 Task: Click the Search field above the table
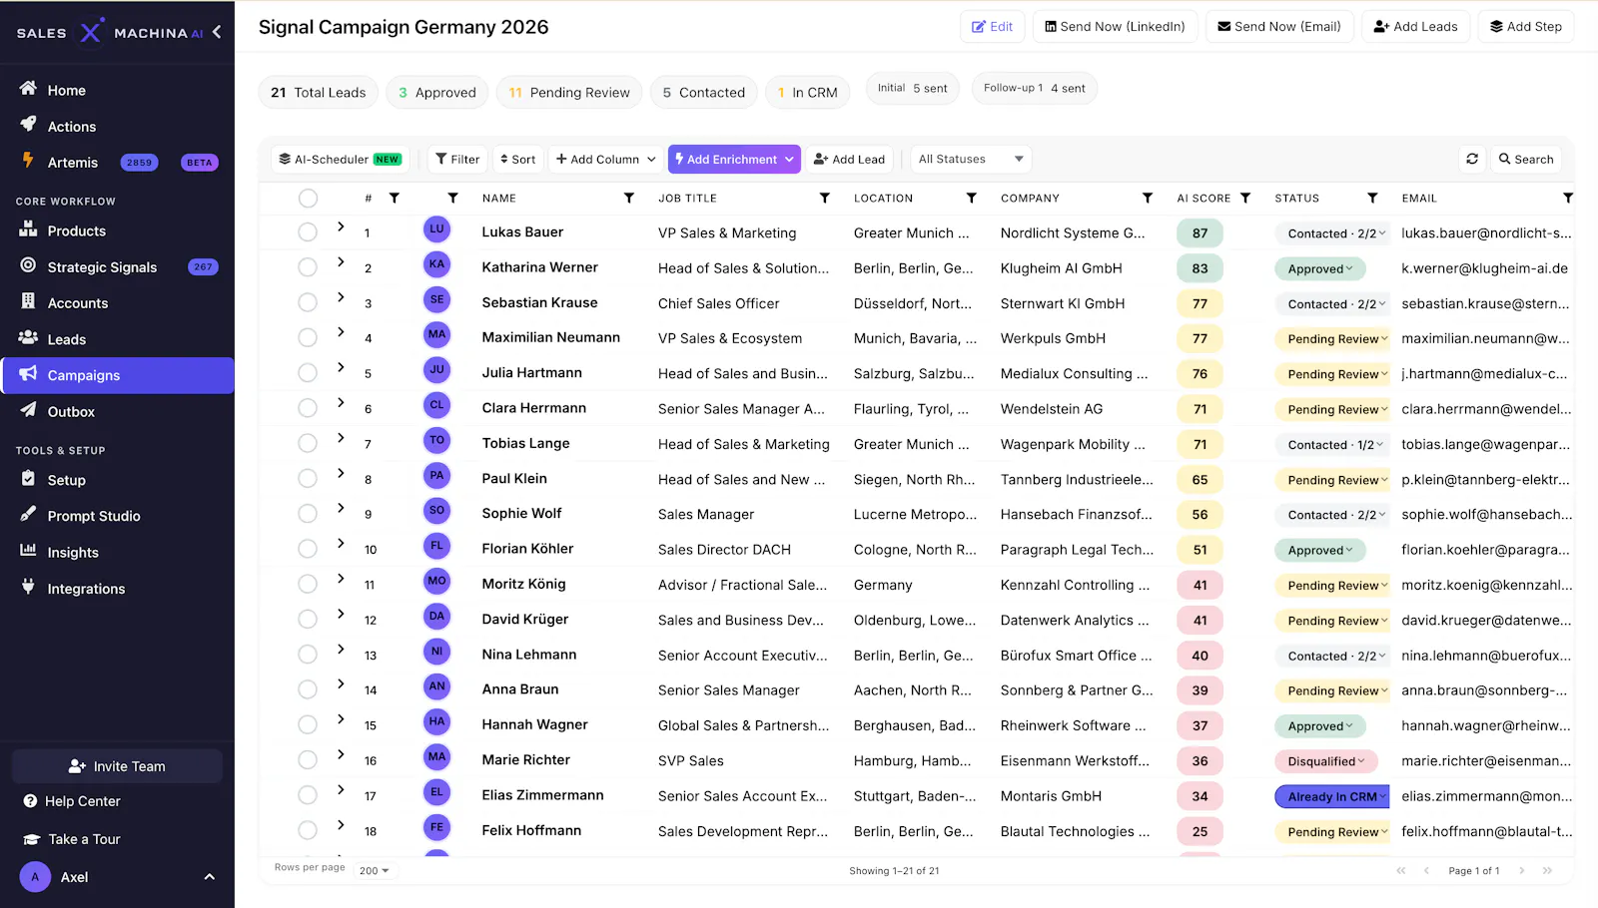[x=1525, y=159]
